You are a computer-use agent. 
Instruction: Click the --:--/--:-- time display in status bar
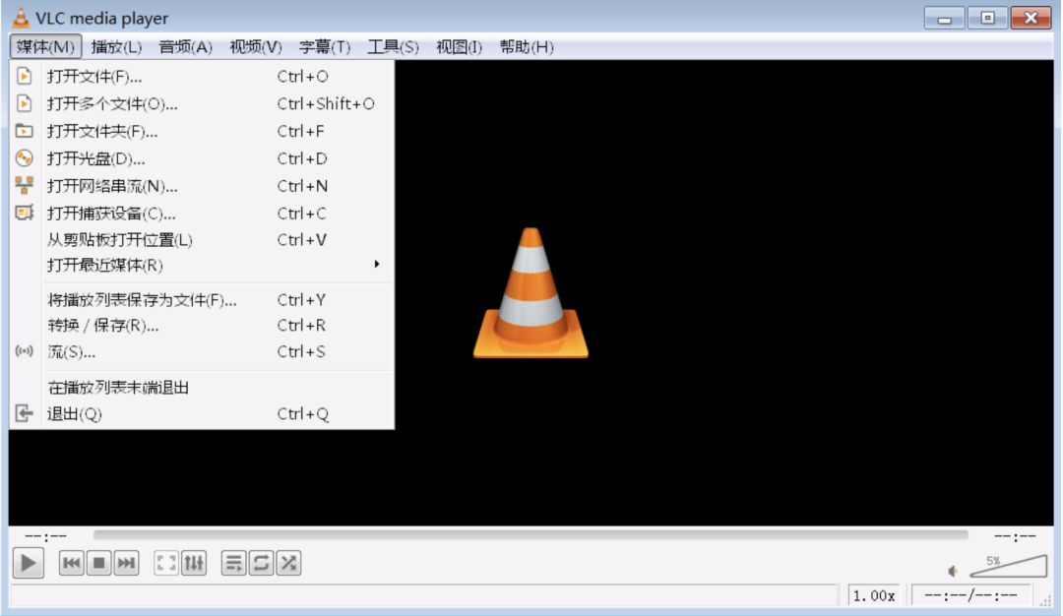(970, 595)
